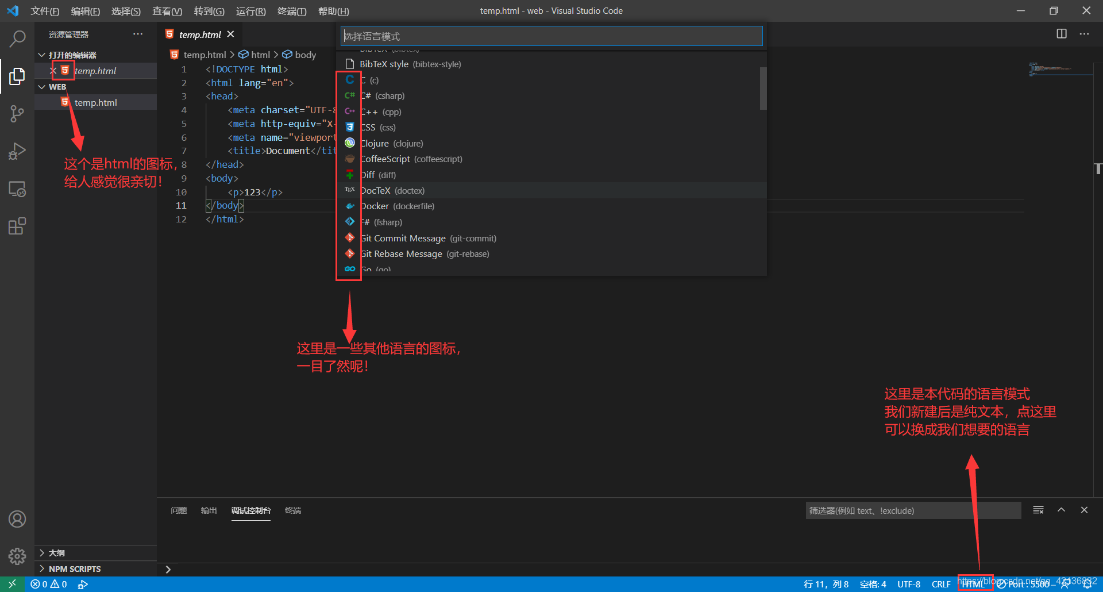The image size is (1103, 592).
Task: Choose BibTeX style language mode
Action: (551, 64)
